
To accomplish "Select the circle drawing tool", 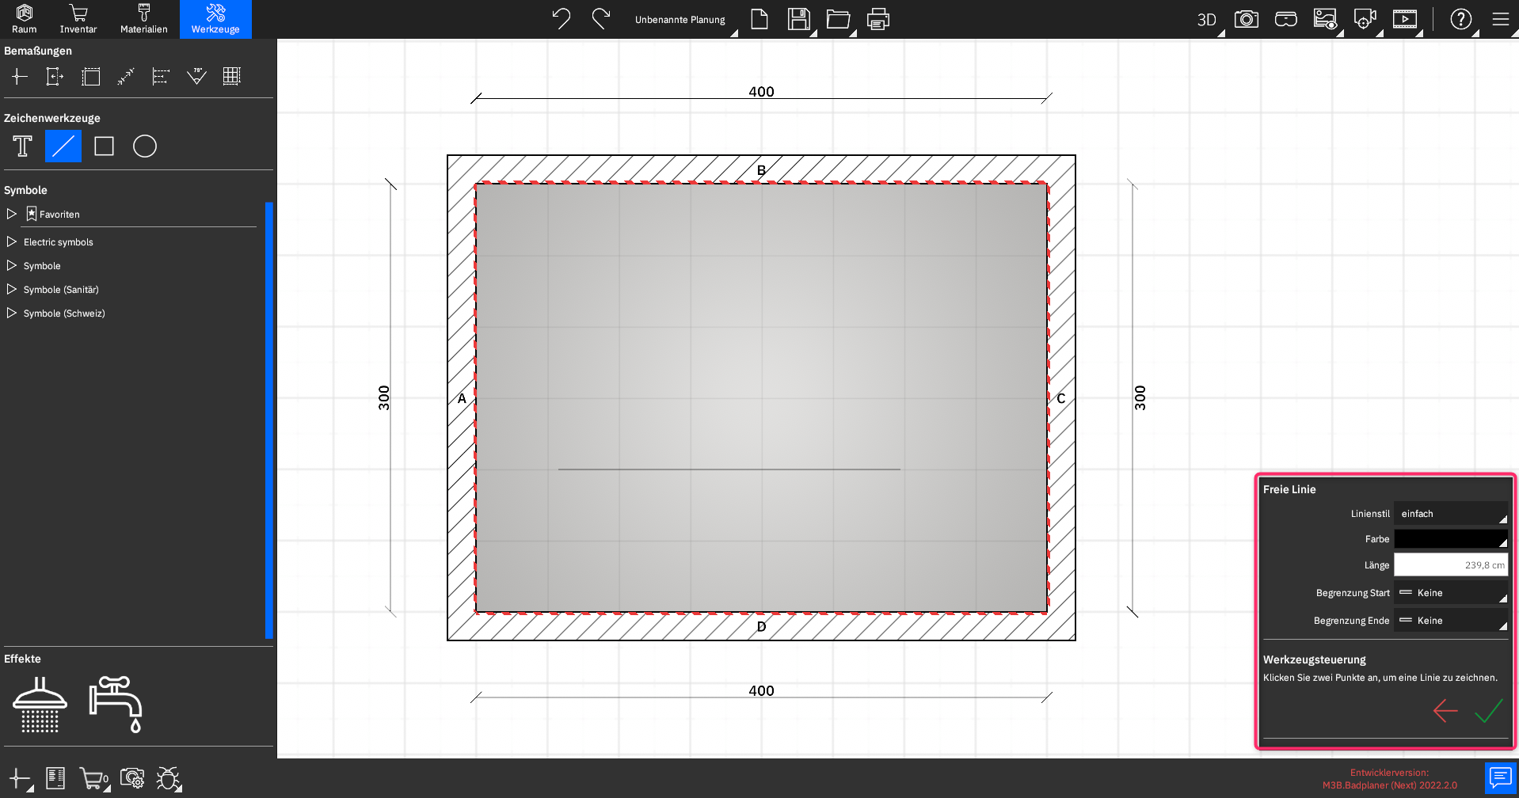I will [145, 146].
